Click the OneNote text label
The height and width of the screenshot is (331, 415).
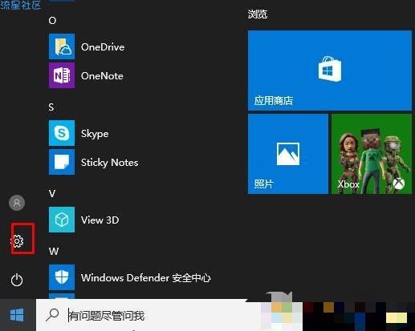pyautogui.click(x=102, y=76)
